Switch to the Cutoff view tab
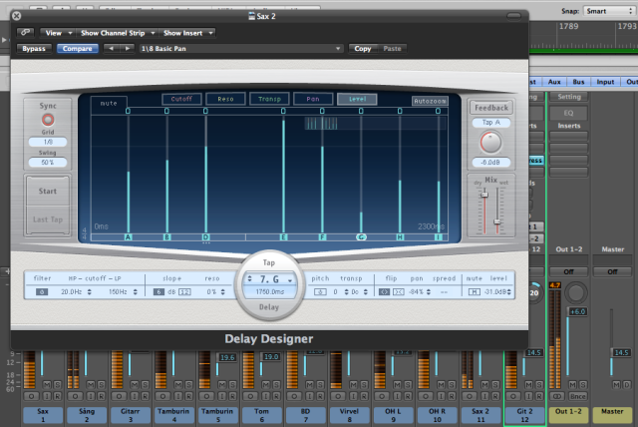The image size is (638, 427). (181, 99)
